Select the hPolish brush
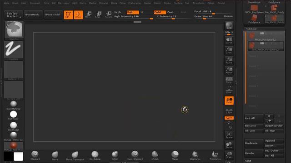 155,155
